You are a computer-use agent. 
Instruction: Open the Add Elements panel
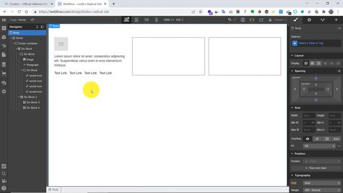point(4,28)
